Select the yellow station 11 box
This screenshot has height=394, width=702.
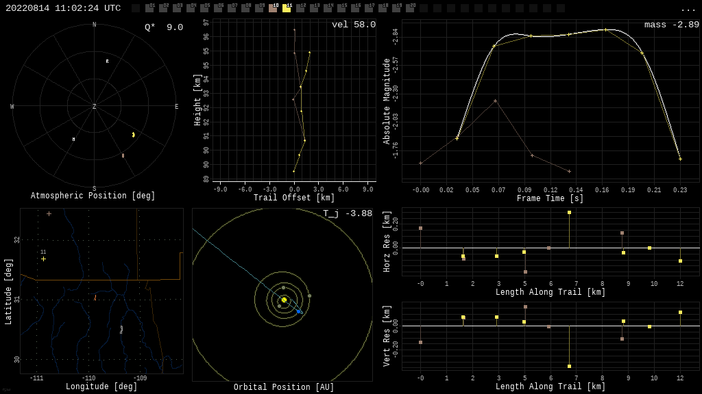287,8
